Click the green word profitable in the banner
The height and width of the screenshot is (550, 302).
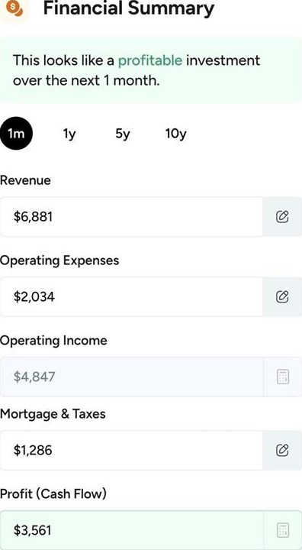tap(150, 60)
